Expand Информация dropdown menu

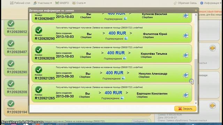point(210,3)
